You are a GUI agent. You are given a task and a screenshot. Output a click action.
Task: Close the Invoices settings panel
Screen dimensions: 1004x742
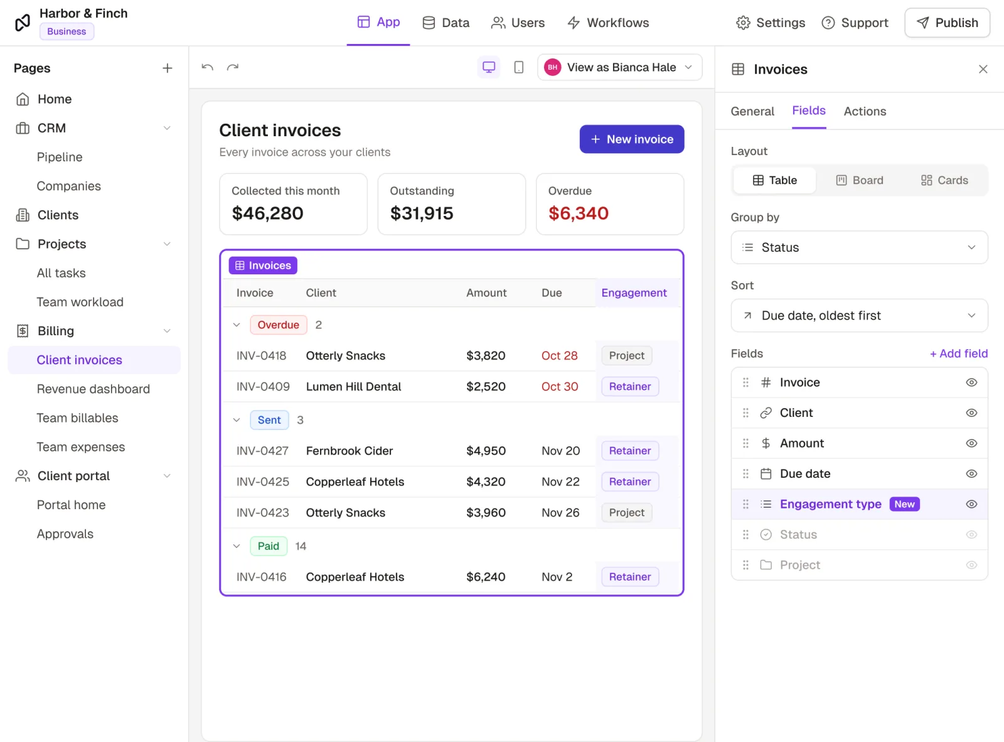tap(983, 69)
